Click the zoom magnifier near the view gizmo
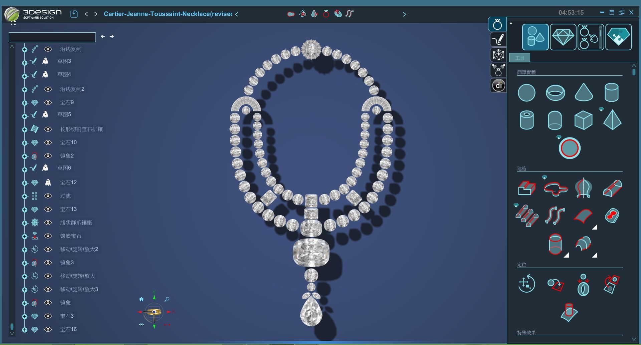 point(167,299)
